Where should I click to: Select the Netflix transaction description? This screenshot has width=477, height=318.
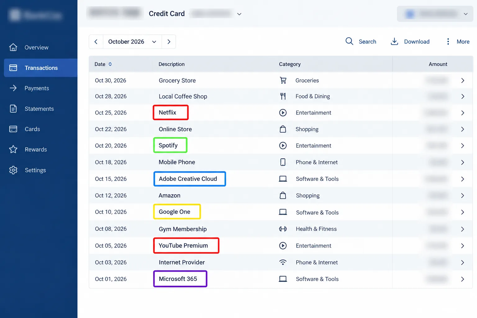pyautogui.click(x=167, y=112)
